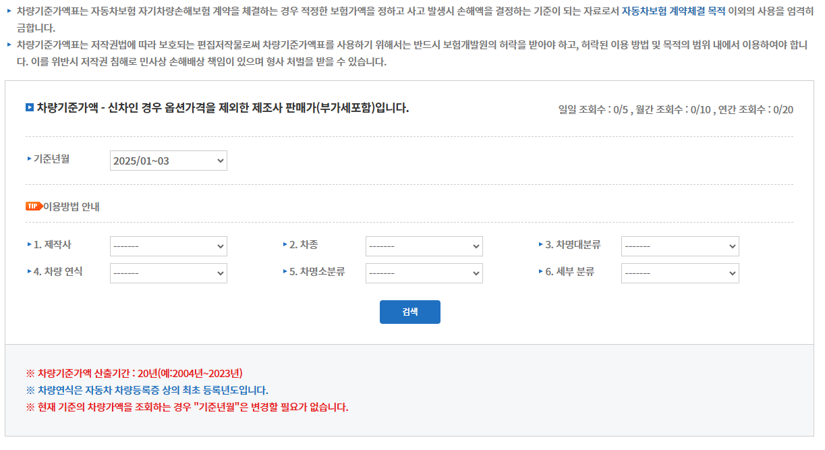This screenshot has height=450, width=825.
Task: Open the 이용방법 안내 guide link
Action: 72,206
